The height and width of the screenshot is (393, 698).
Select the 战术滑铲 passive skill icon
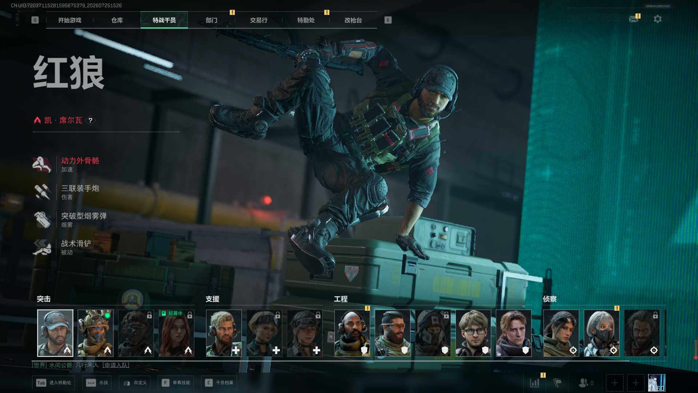(42, 247)
